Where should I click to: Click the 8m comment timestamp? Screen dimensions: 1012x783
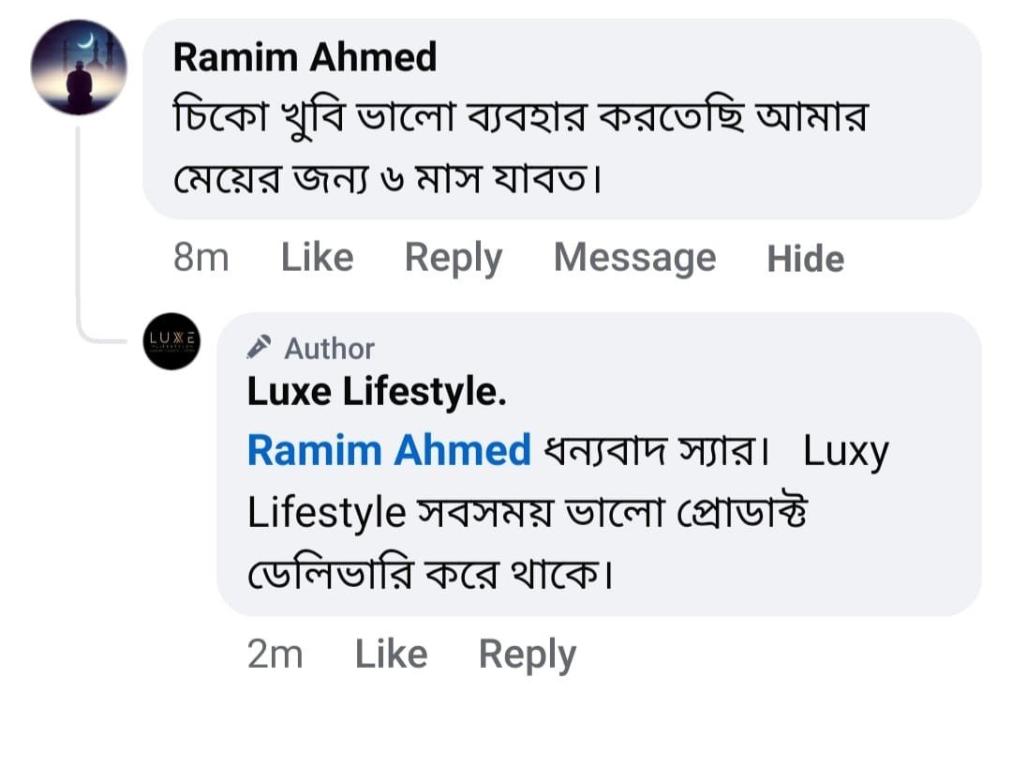[201, 258]
